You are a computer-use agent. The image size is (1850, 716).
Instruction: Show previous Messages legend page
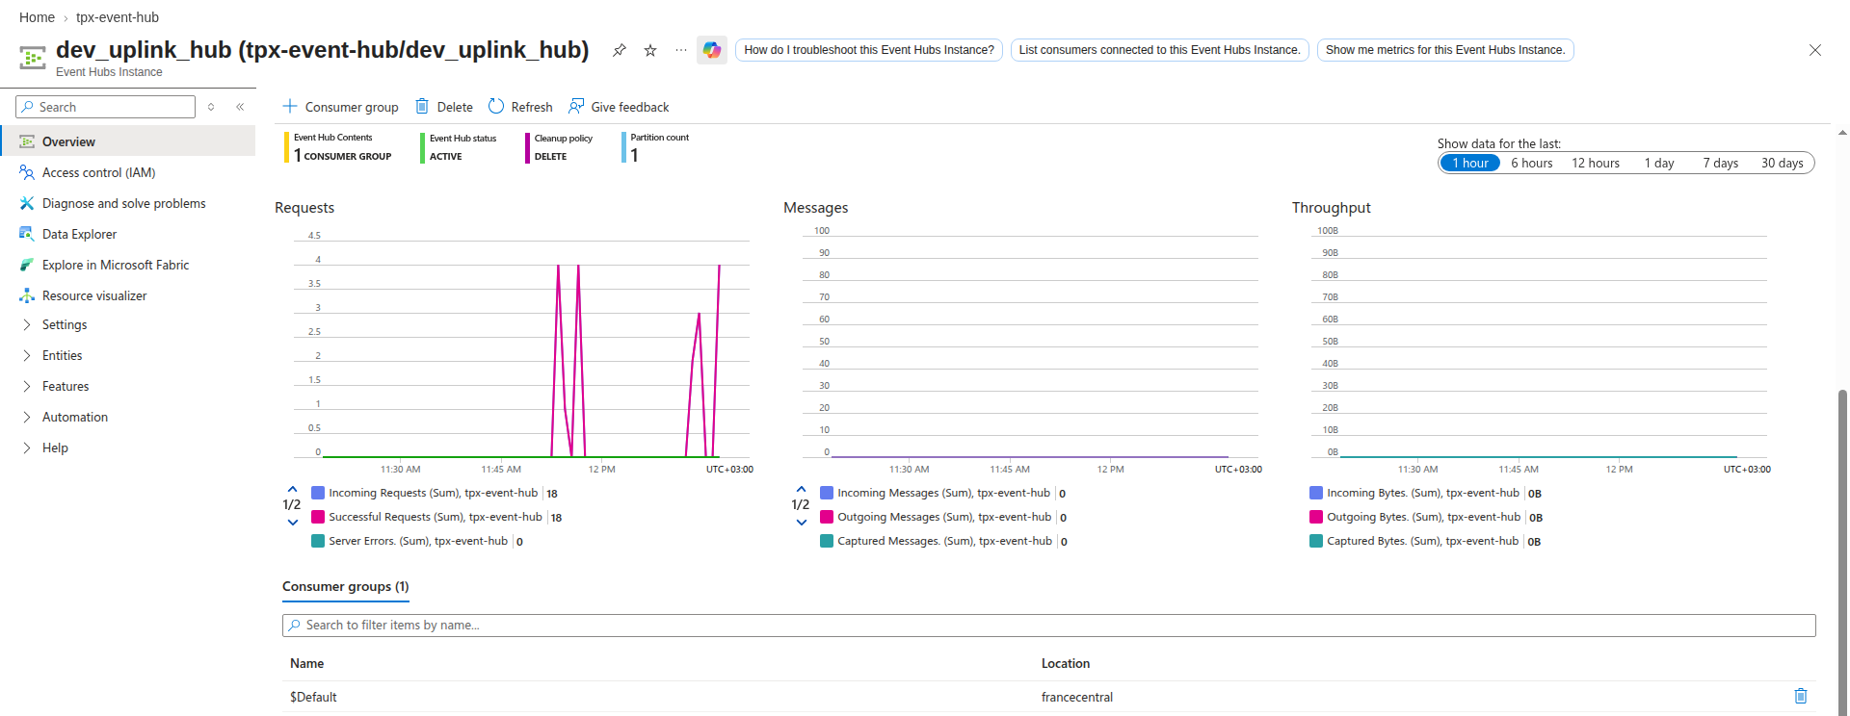[801, 490]
